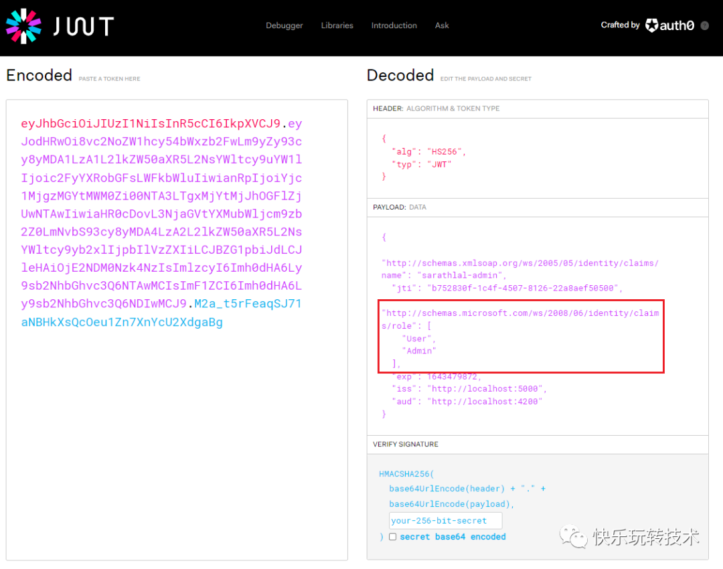Image resolution: width=723 pixels, height=569 pixels.
Task: Click the PAYLOAD: DATA section label
Action: tap(399, 207)
